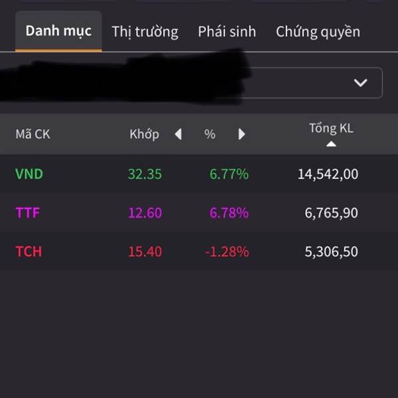Click the VND matched price 32.35
The image size is (398, 398).
coord(145,174)
